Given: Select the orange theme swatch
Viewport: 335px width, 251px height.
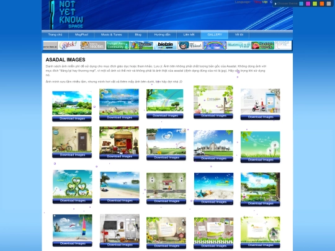Looking at the screenshot, I should point(322,4).
